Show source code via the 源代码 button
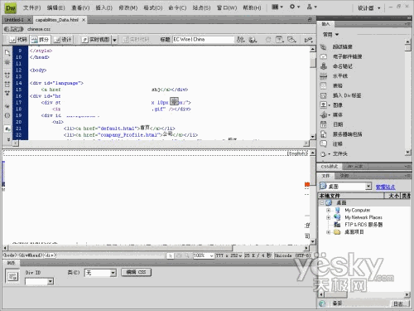The image size is (414, 311). click(x=13, y=29)
